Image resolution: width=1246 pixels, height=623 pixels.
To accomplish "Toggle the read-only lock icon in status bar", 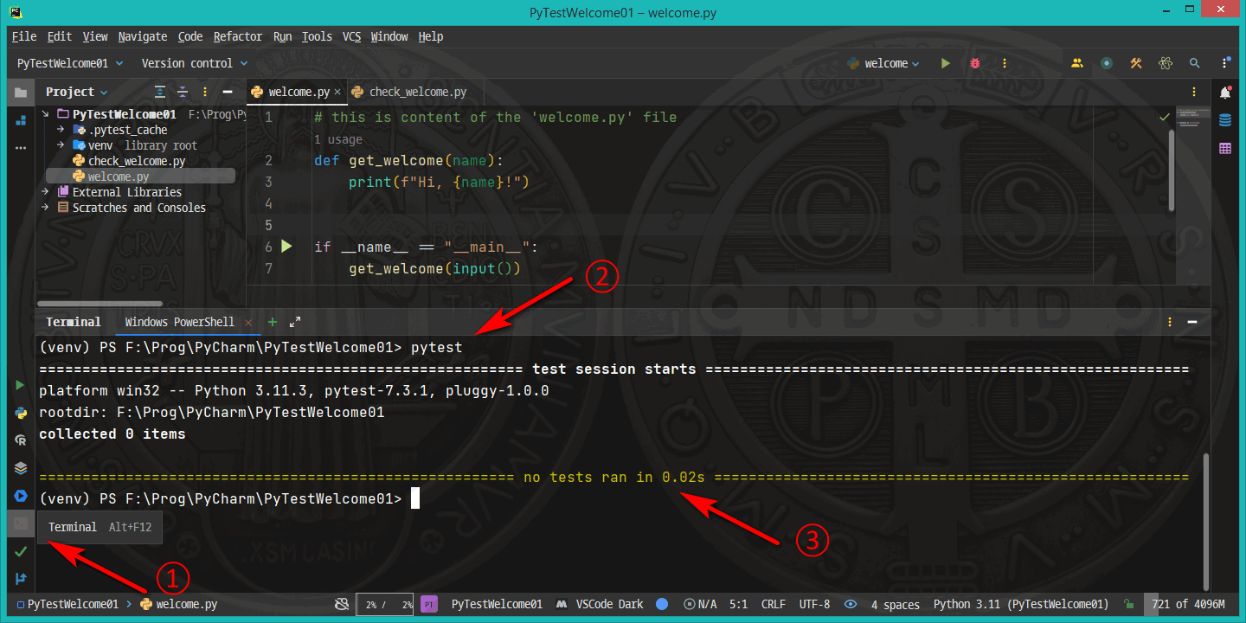I will pyautogui.click(x=1128, y=604).
